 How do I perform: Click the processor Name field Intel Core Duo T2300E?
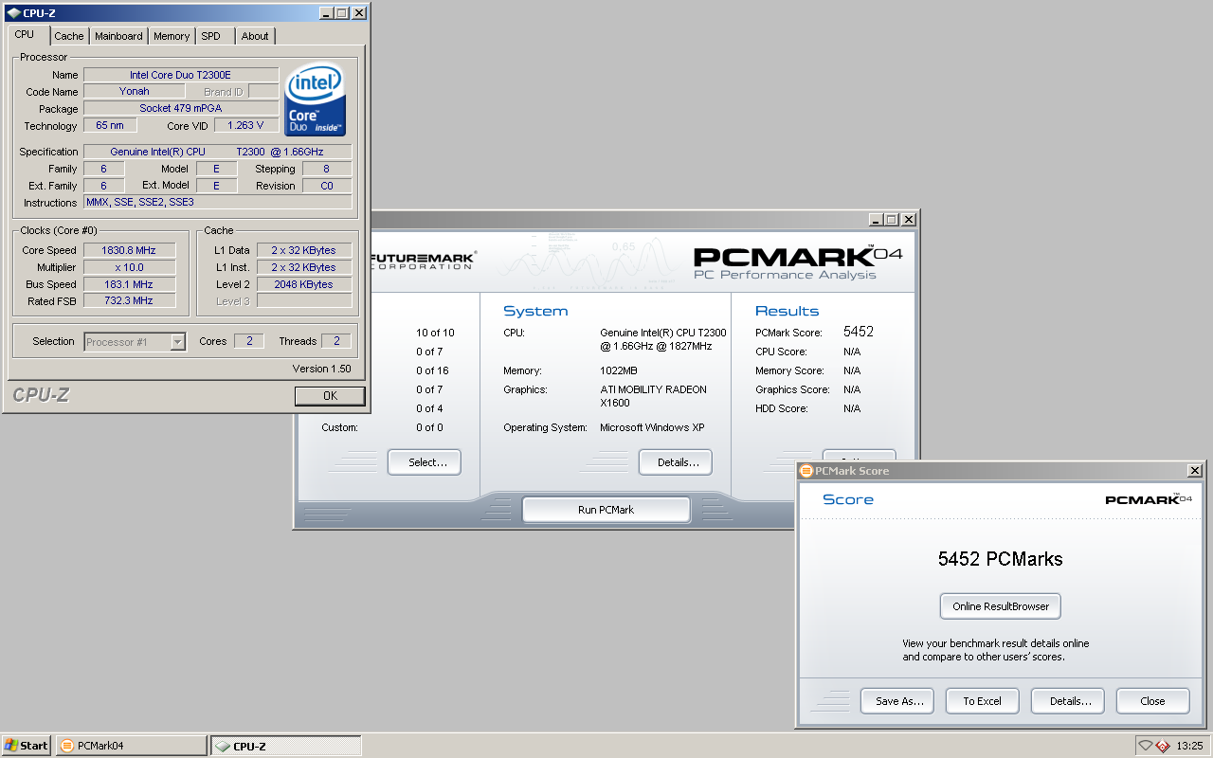181,75
